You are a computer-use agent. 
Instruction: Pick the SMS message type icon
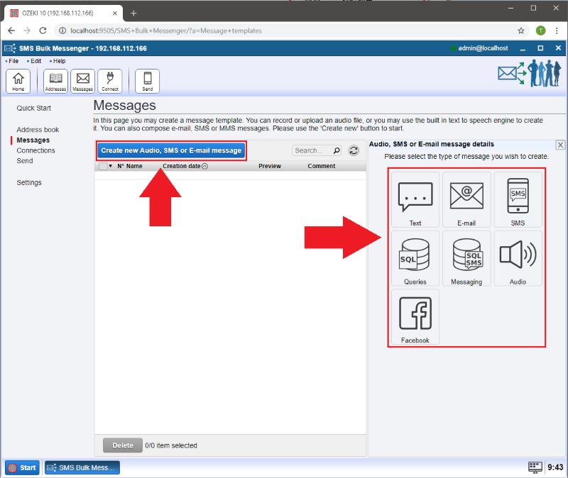pos(518,199)
